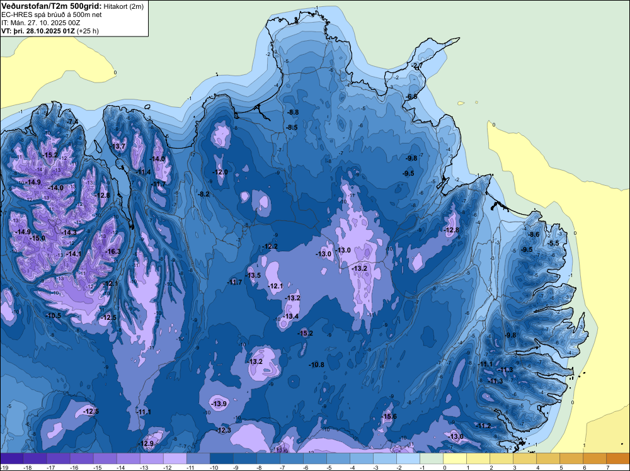Select the 3 tick label in the legend
This screenshot has height=471, width=630.
click(515, 468)
